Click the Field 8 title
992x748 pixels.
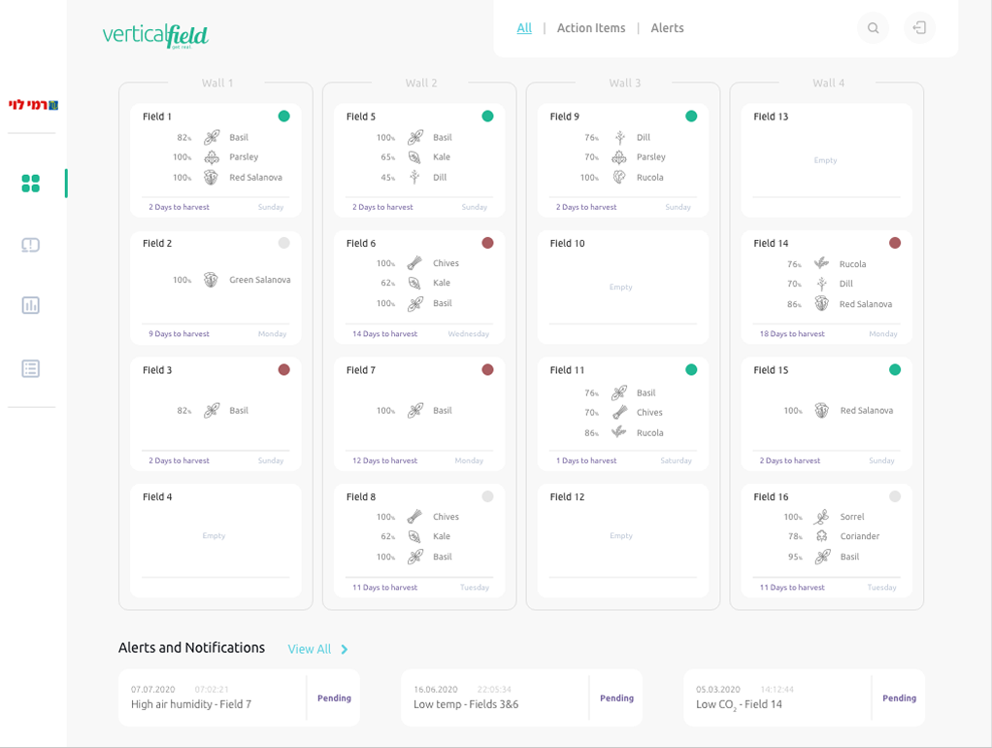click(361, 496)
